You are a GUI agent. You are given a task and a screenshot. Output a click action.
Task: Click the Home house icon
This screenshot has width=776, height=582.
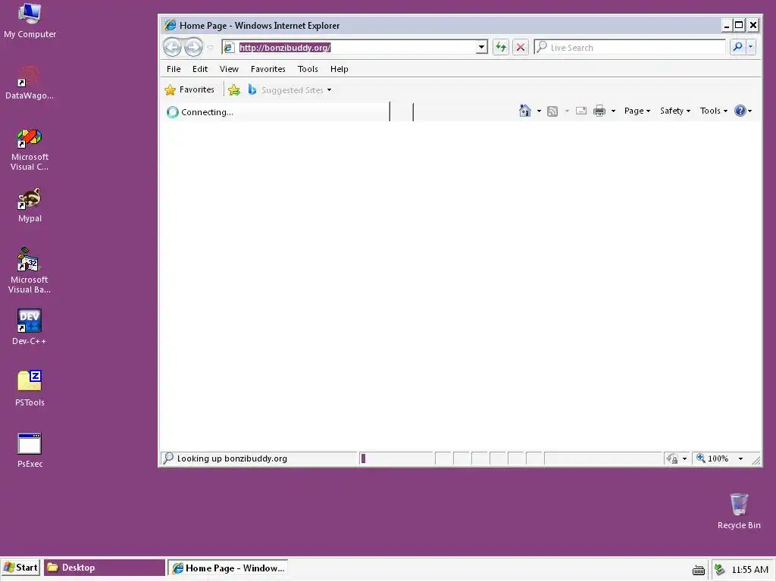point(525,111)
